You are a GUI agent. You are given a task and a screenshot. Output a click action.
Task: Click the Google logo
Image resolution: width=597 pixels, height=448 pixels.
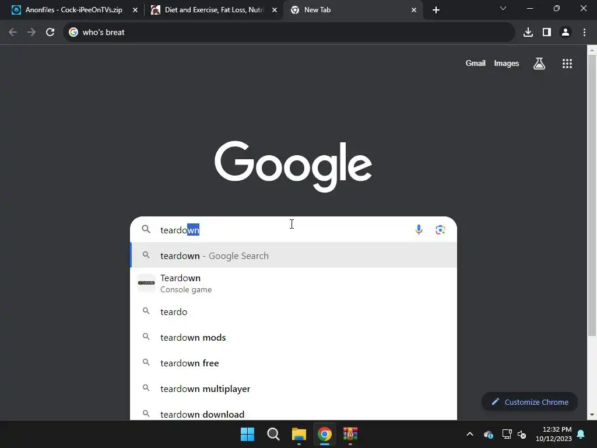[x=293, y=167]
